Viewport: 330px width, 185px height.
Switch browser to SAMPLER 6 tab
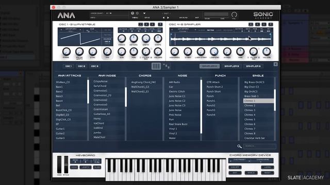[253, 66]
